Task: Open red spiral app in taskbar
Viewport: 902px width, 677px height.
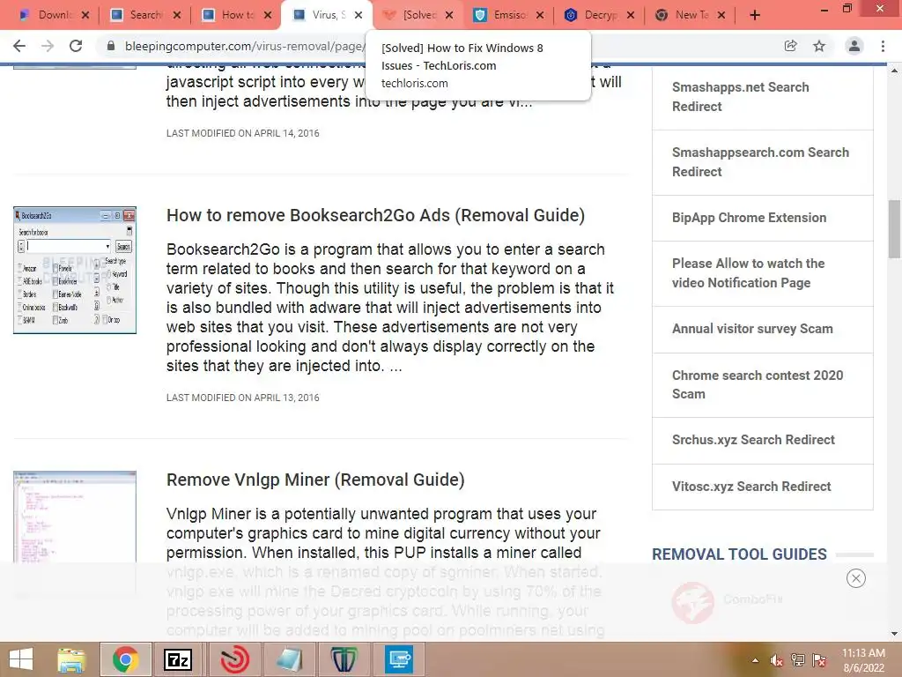Action: [234, 659]
